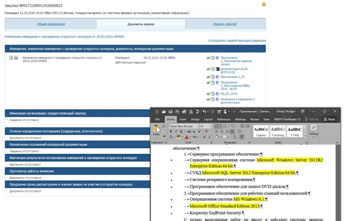
Task: Open КД_6С_2016 document link
Action: pyautogui.click(x=229, y=94)
